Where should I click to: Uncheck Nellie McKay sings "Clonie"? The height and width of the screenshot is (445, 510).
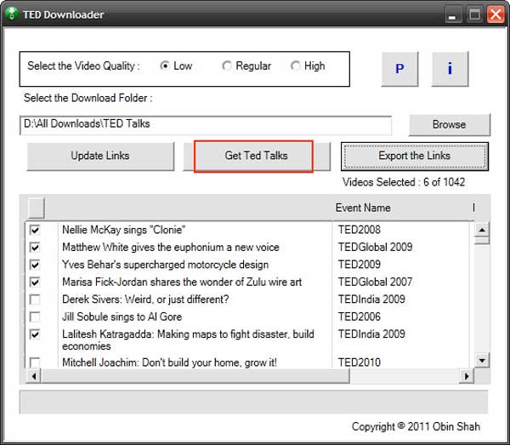[35, 230]
